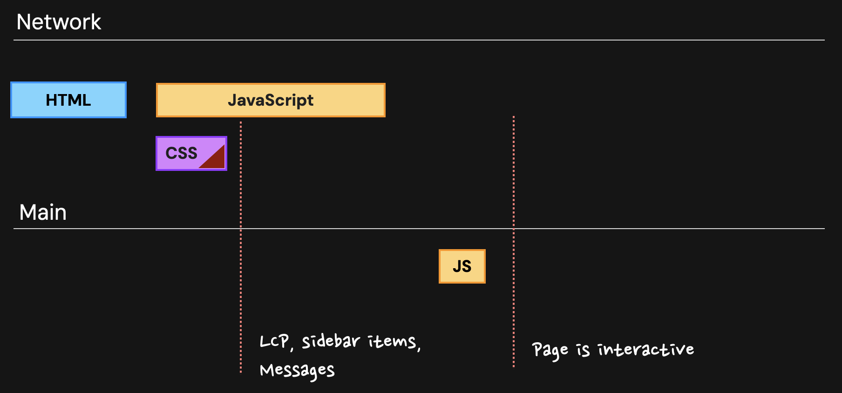This screenshot has width=842, height=393.
Task: Click the Network section heading
Action: click(x=59, y=22)
